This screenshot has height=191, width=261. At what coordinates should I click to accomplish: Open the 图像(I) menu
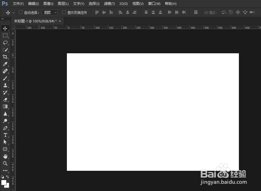(48, 4)
